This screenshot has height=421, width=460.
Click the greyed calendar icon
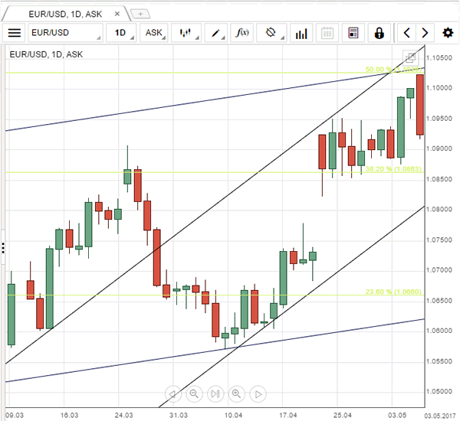(x=327, y=33)
